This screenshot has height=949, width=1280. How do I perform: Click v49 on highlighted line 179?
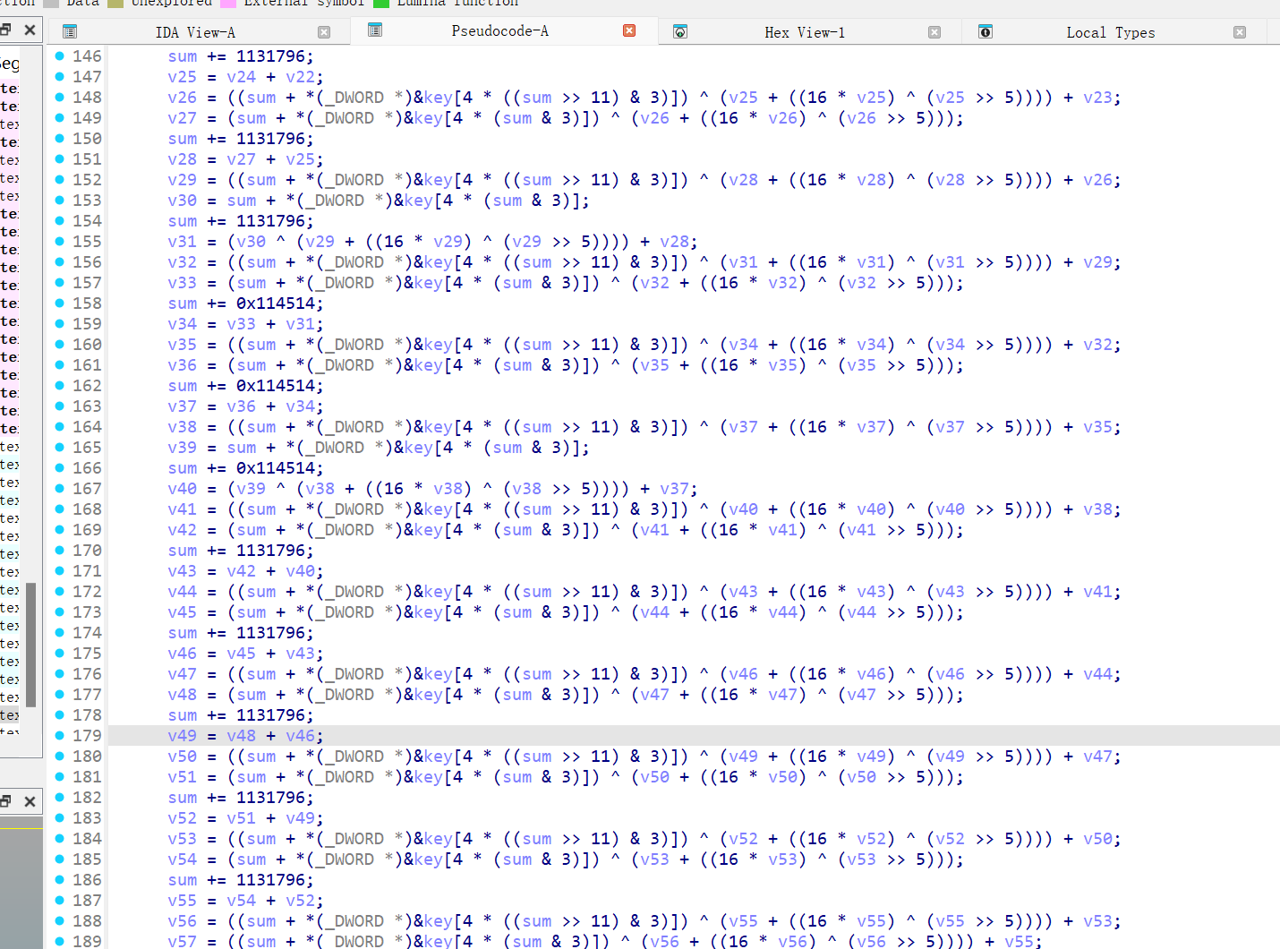182,736
